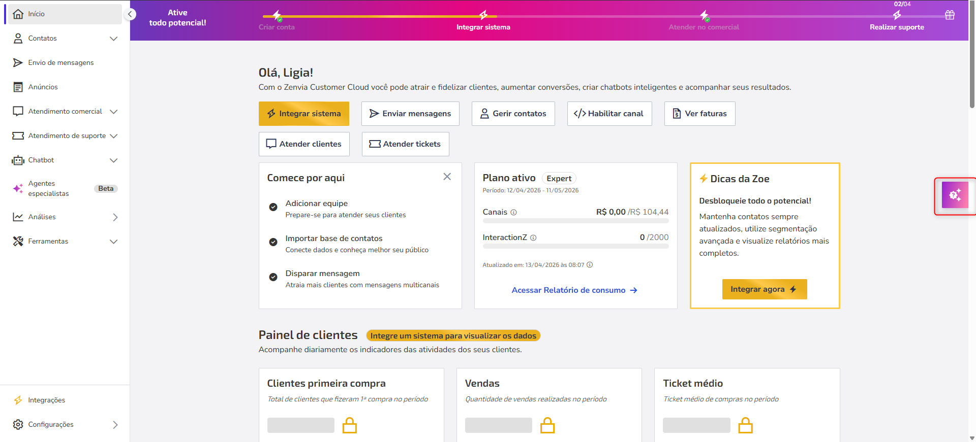This screenshot has width=976, height=442.
Task: Open Acessar Relatório de consumo link
Action: 575,290
